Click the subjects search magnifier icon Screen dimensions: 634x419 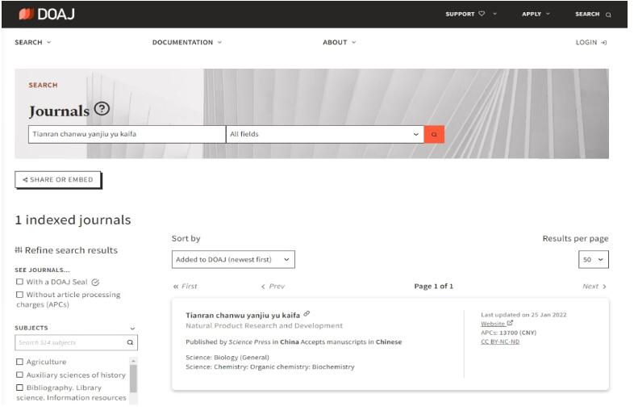131,342
